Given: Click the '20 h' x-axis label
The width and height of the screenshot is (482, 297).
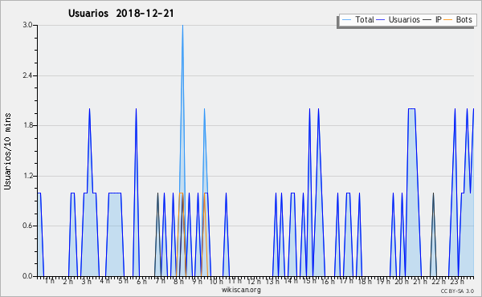Looking at the screenshot, I should (402, 281).
